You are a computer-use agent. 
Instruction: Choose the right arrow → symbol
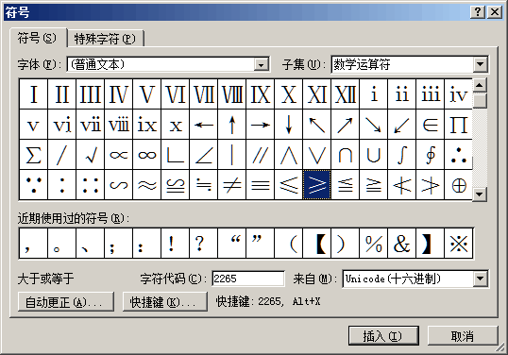point(261,125)
